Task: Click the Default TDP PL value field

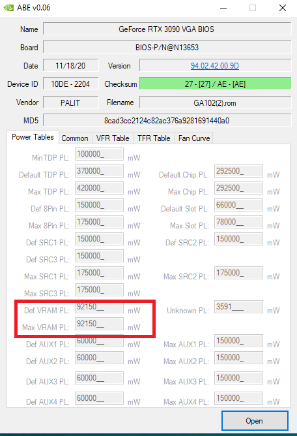Action: tap(99, 171)
